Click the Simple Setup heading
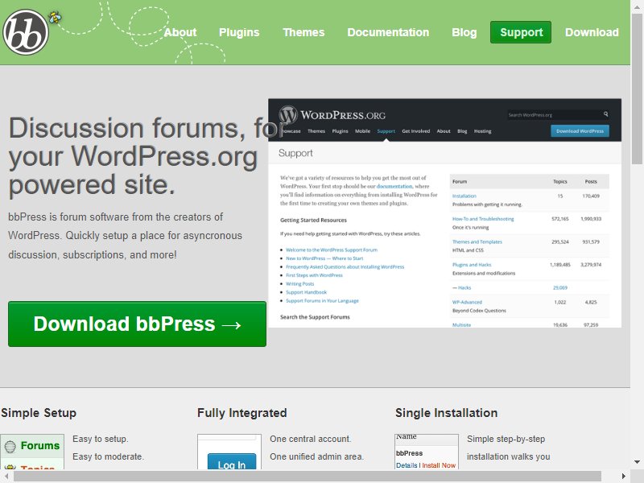Screen dimensions: 644x483 (x=39, y=413)
